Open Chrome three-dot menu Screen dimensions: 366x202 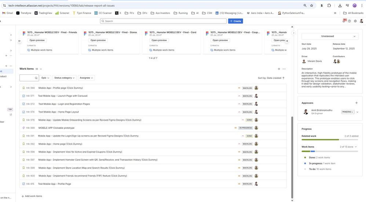point(362,5)
